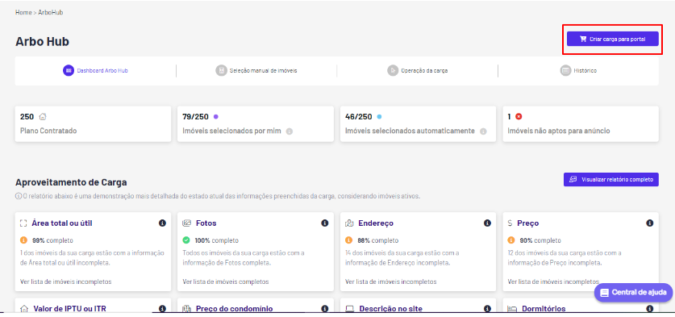Open incomplete list link under Endereço
This screenshot has width=675, height=317.
[x=391, y=282]
